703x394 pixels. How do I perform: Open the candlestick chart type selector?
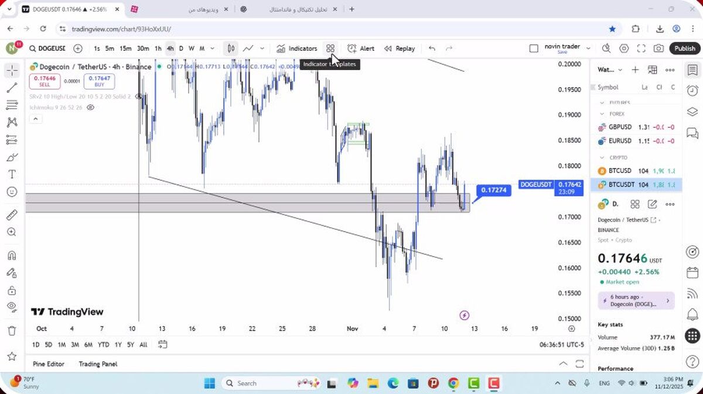(x=231, y=49)
